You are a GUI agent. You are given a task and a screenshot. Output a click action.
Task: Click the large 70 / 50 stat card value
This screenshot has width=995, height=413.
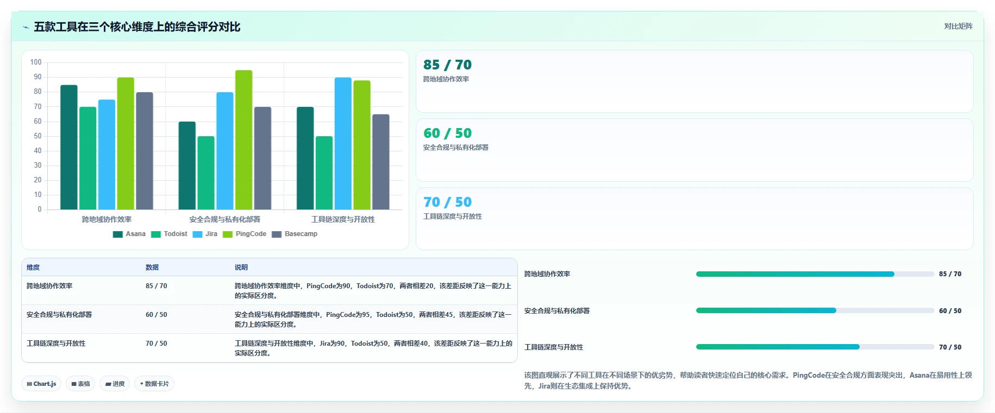click(447, 202)
